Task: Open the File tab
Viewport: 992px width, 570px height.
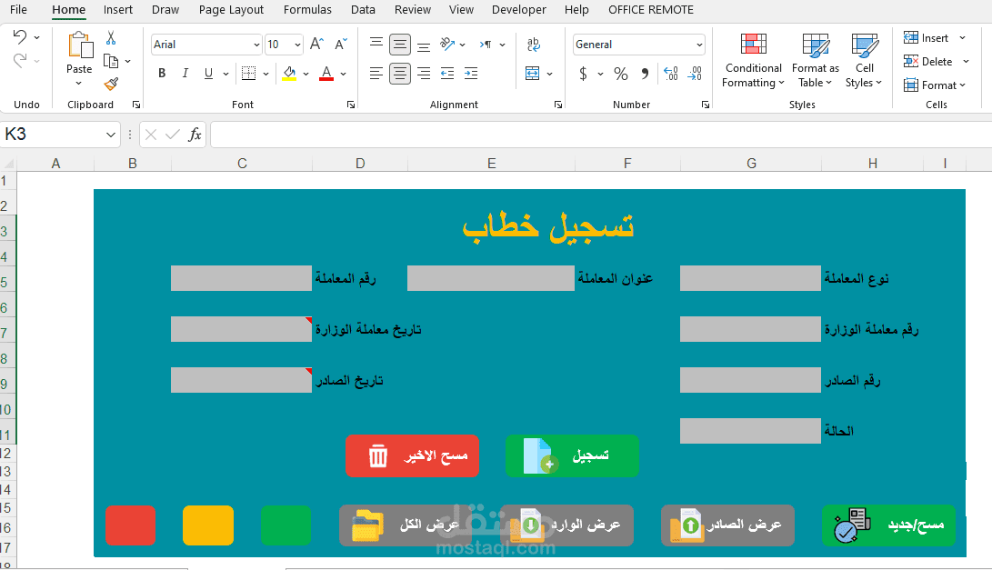Action: click(x=18, y=9)
